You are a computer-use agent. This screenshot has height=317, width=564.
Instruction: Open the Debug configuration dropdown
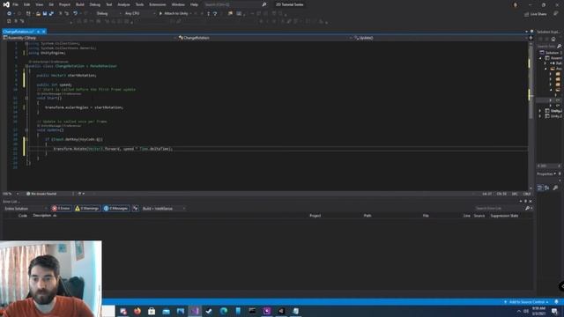click(108, 14)
